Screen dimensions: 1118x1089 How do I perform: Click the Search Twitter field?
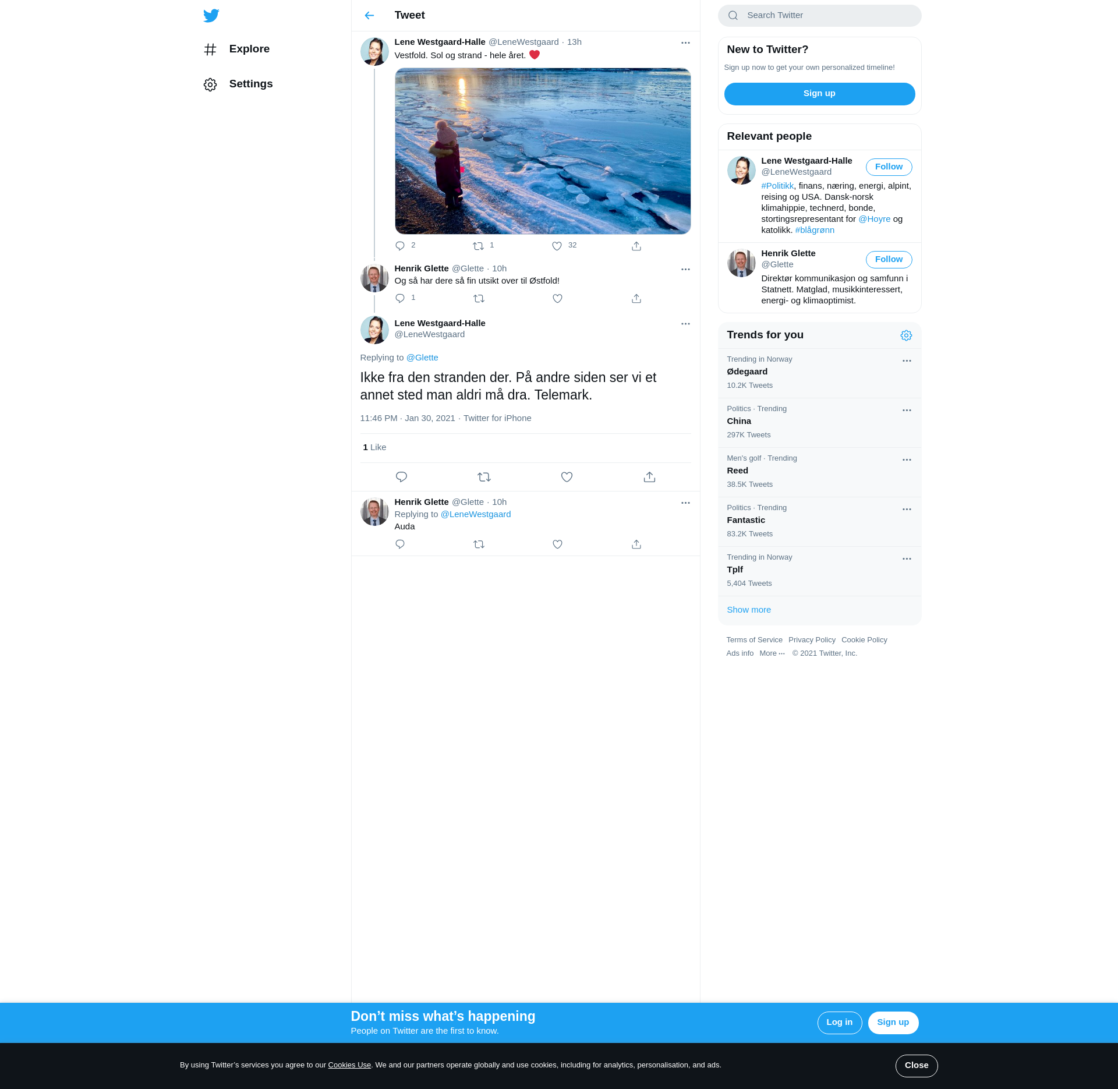click(819, 16)
